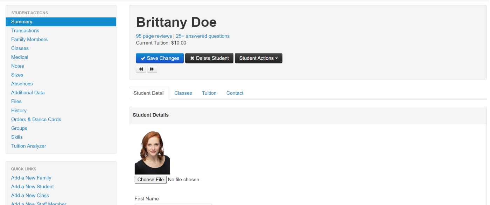The width and height of the screenshot is (490, 205).
Task: Open History in the sidebar
Action: point(19,111)
